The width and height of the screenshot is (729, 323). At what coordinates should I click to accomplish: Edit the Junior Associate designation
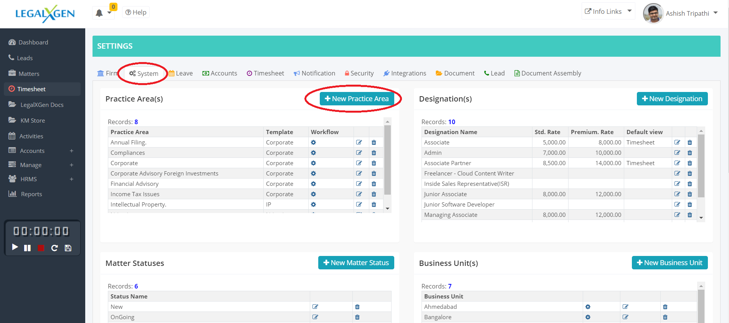pos(677,194)
